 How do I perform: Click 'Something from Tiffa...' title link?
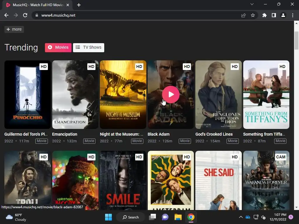pyautogui.click(x=264, y=134)
